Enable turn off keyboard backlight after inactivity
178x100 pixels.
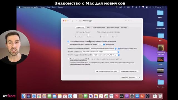(68, 44)
